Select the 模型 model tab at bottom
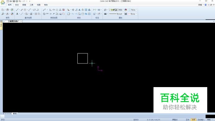This screenshot has height=121, width=215. click(x=15, y=114)
